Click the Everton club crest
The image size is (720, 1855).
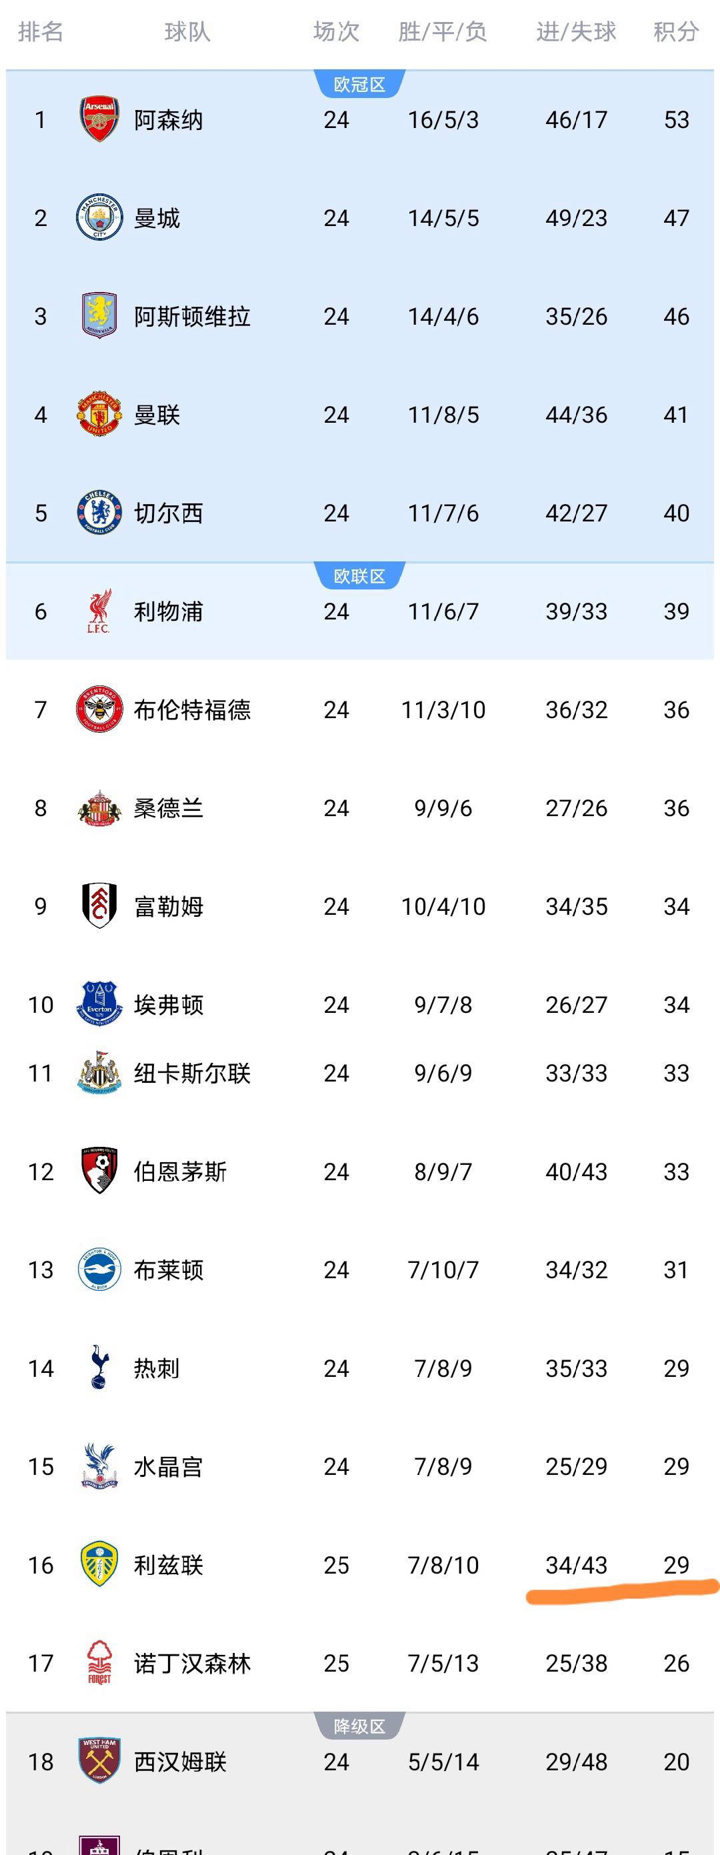(x=99, y=1004)
